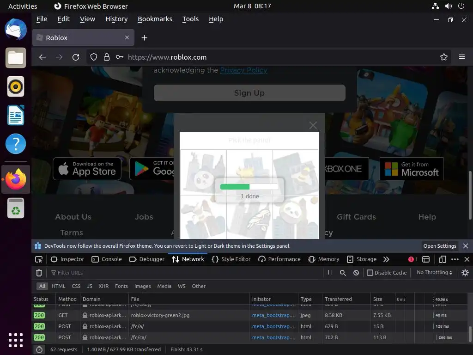This screenshot has width=473, height=355.
Task: Bookmark this page with the star icon
Action: [x=443, y=57]
